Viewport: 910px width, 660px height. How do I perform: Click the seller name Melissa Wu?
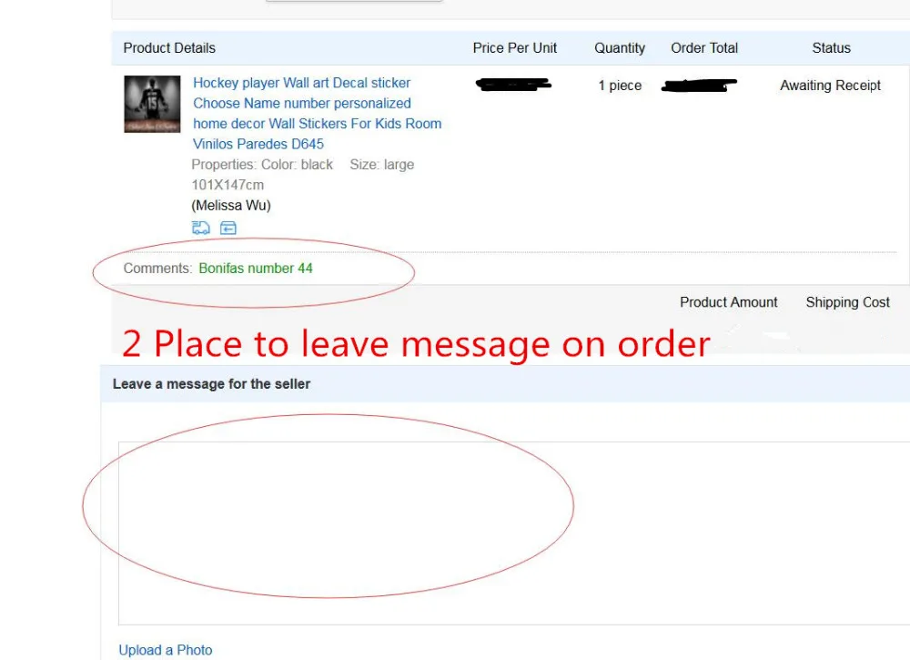point(231,206)
